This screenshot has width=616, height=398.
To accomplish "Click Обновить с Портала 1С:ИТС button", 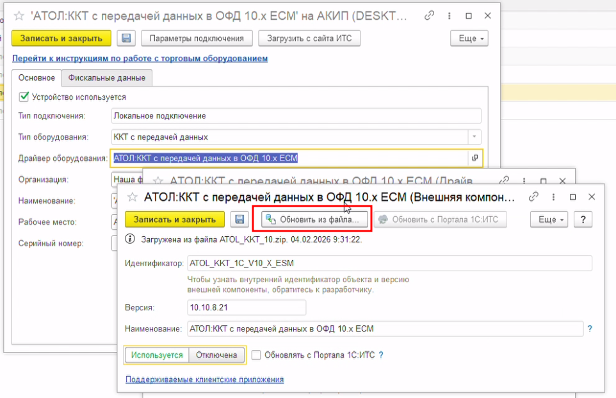I will [441, 219].
